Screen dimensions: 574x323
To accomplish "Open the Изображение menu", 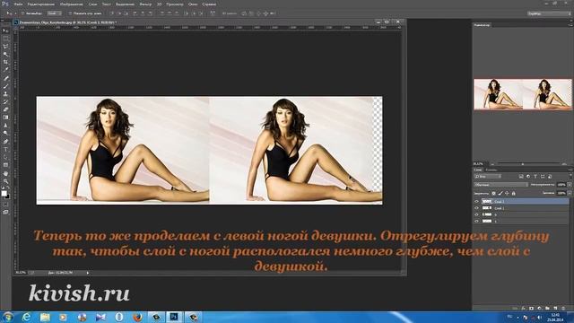I will [x=72, y=4].
